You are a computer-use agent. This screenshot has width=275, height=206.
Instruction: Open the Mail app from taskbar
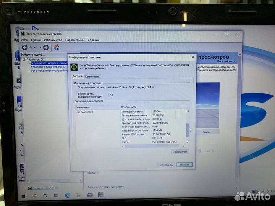(x=90, y=195)
